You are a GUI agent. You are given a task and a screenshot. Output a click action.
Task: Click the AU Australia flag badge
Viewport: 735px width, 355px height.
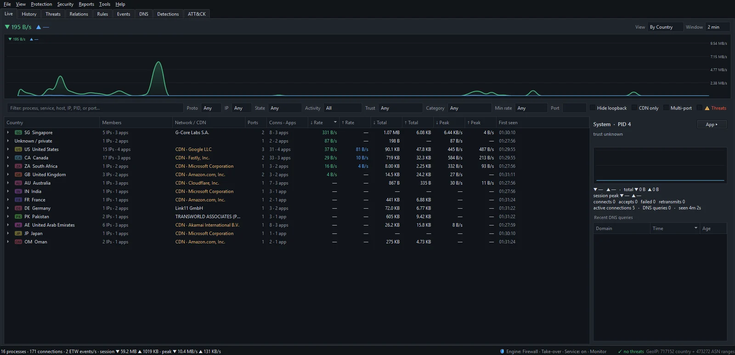[18, 183]
